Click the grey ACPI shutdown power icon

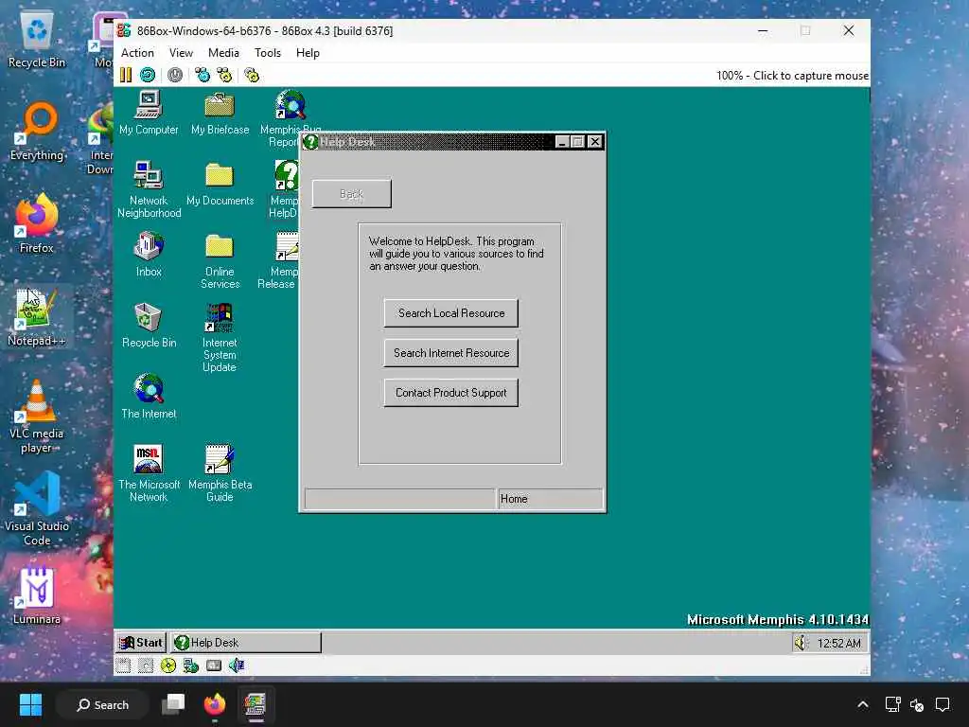pos(175,76)
